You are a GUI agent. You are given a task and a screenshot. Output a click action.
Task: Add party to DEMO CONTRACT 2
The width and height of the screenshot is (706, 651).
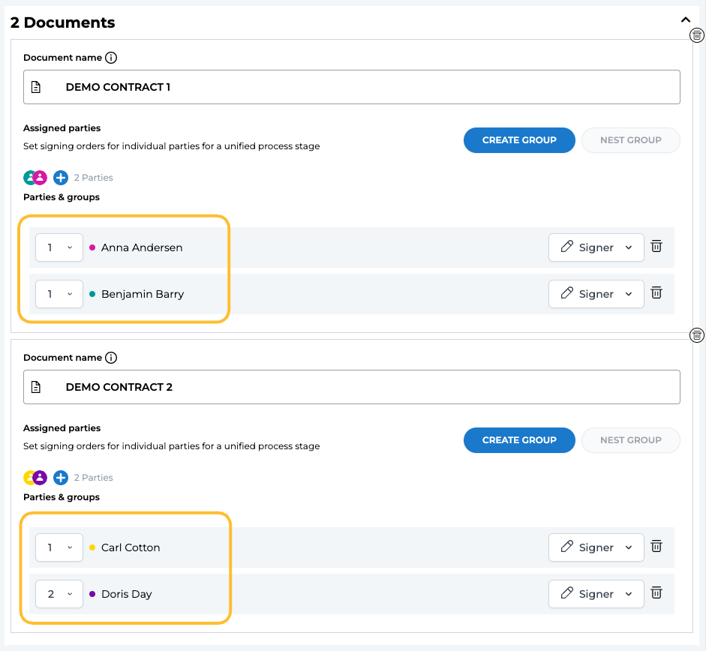click(x=61, y=478)
